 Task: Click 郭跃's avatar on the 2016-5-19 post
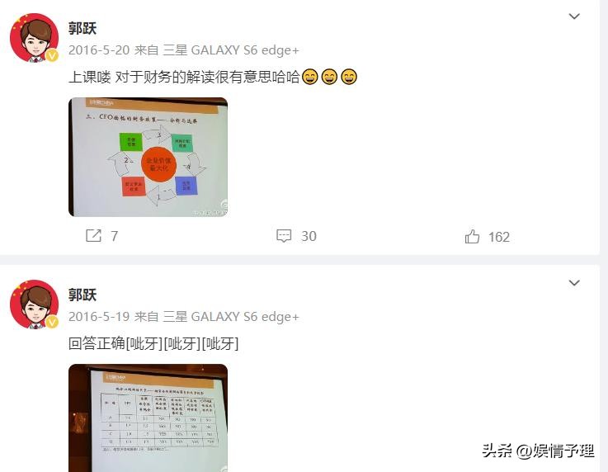tap(34, 304)
